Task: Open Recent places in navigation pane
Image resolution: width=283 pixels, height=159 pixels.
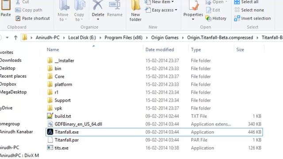Action: [x=13, y=76]
